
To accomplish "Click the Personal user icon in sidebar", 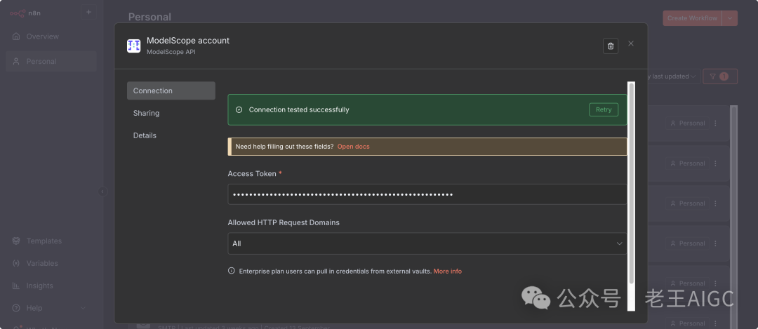I will (x=16, y=61).
